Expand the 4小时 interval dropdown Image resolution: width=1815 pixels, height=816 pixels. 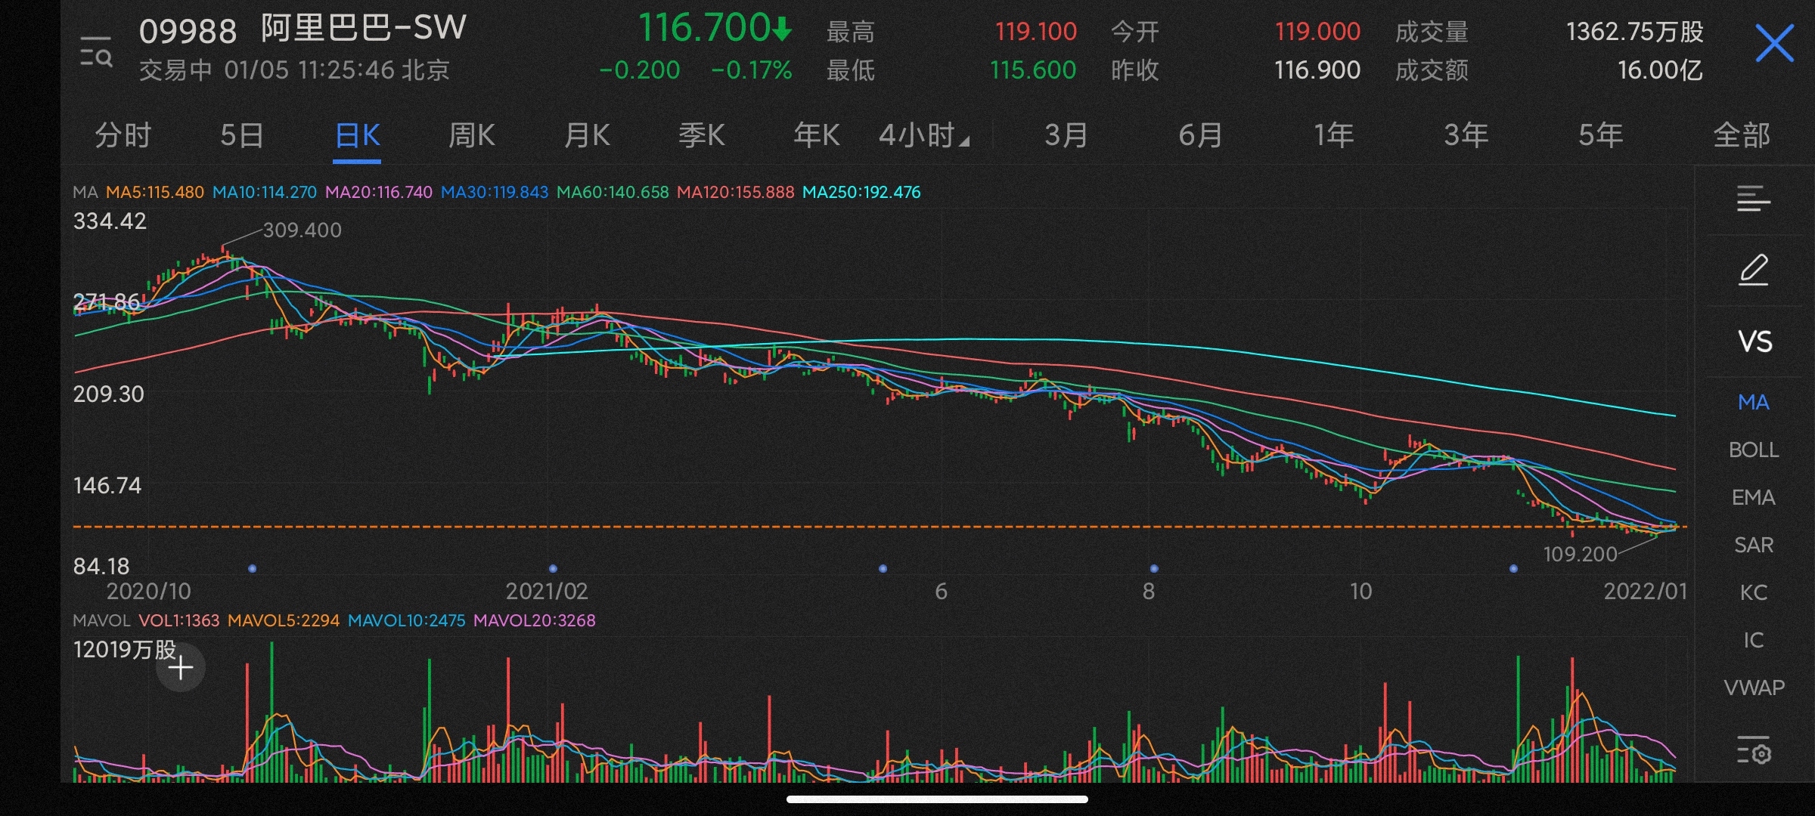[923, 136]
